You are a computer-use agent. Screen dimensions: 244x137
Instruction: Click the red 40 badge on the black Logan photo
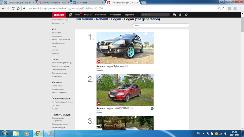99,61
